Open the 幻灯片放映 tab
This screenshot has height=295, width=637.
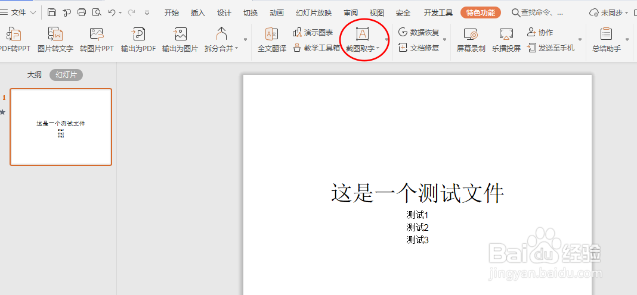tap(314, 13)
